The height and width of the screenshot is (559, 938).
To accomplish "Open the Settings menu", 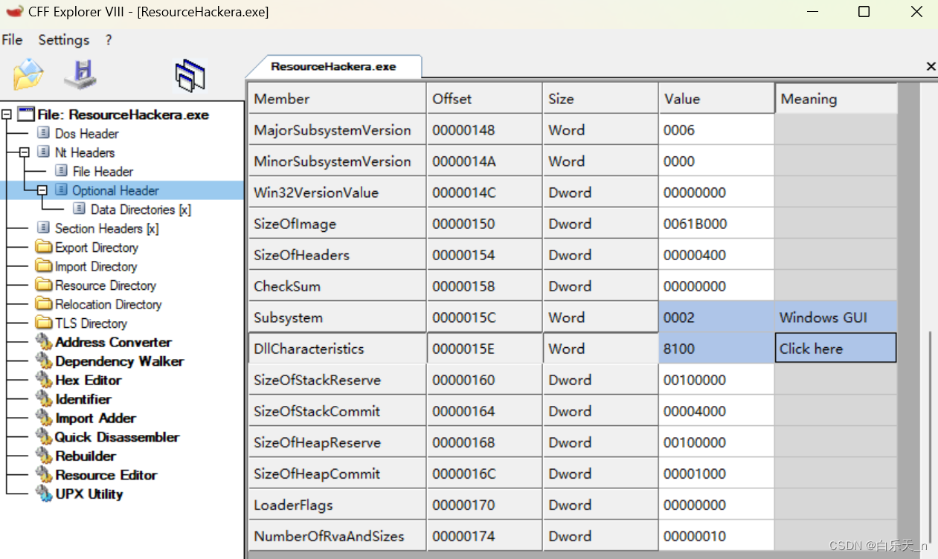I will point(64,40).
